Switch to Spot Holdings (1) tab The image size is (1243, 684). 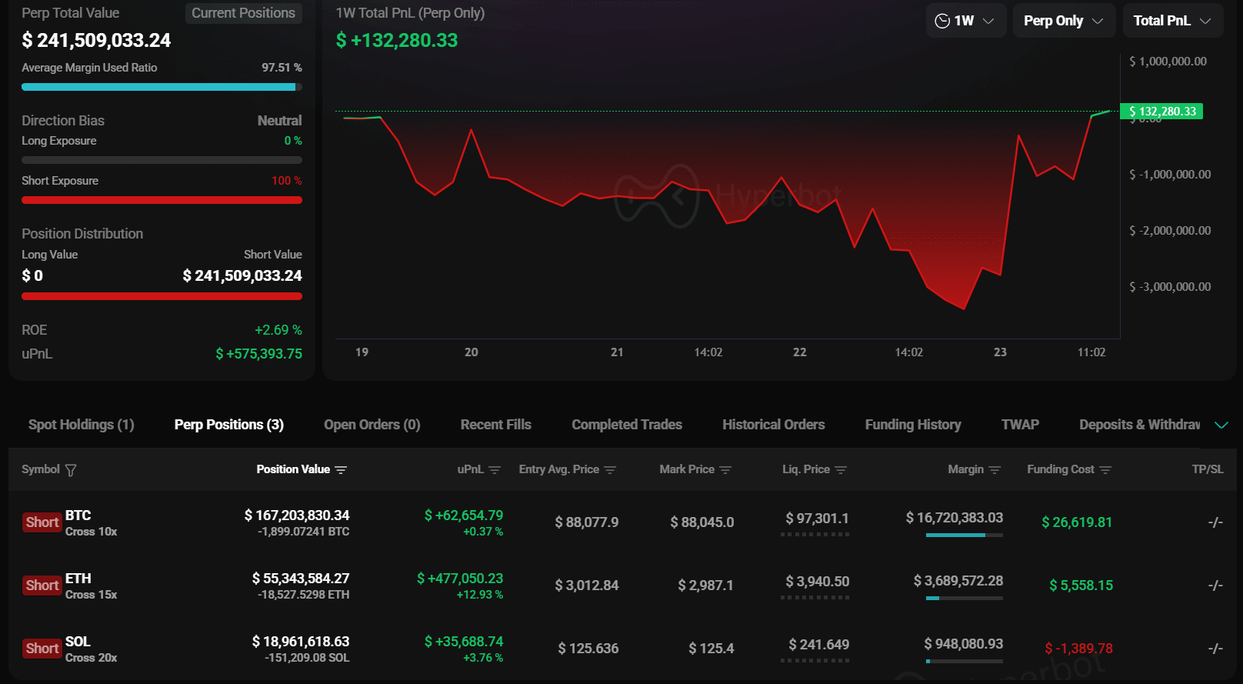[x=81, y=425]
